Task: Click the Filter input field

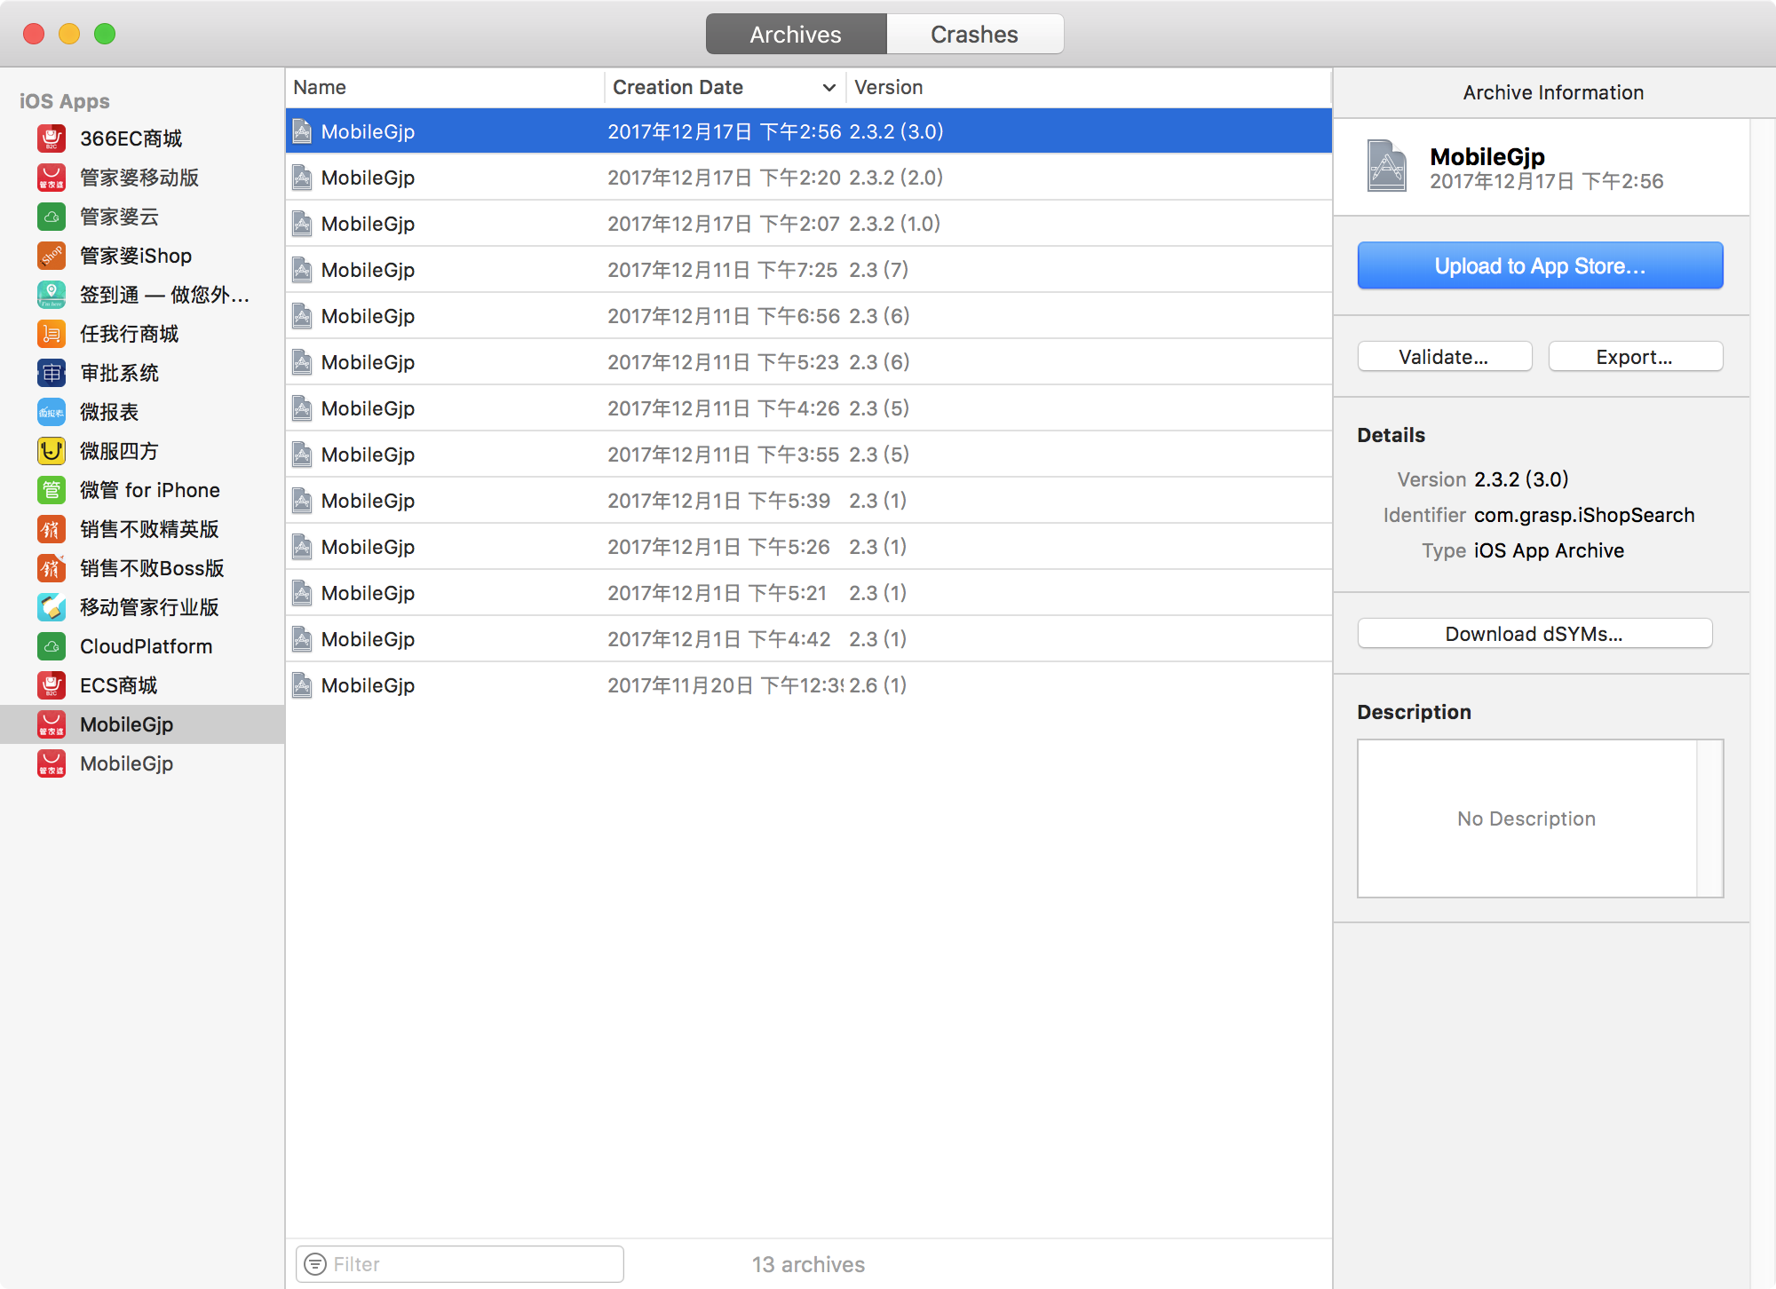Action: (461, 1262)
